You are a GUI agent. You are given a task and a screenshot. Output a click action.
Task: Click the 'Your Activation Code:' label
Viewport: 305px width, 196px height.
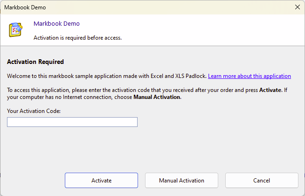click(34, 111)
